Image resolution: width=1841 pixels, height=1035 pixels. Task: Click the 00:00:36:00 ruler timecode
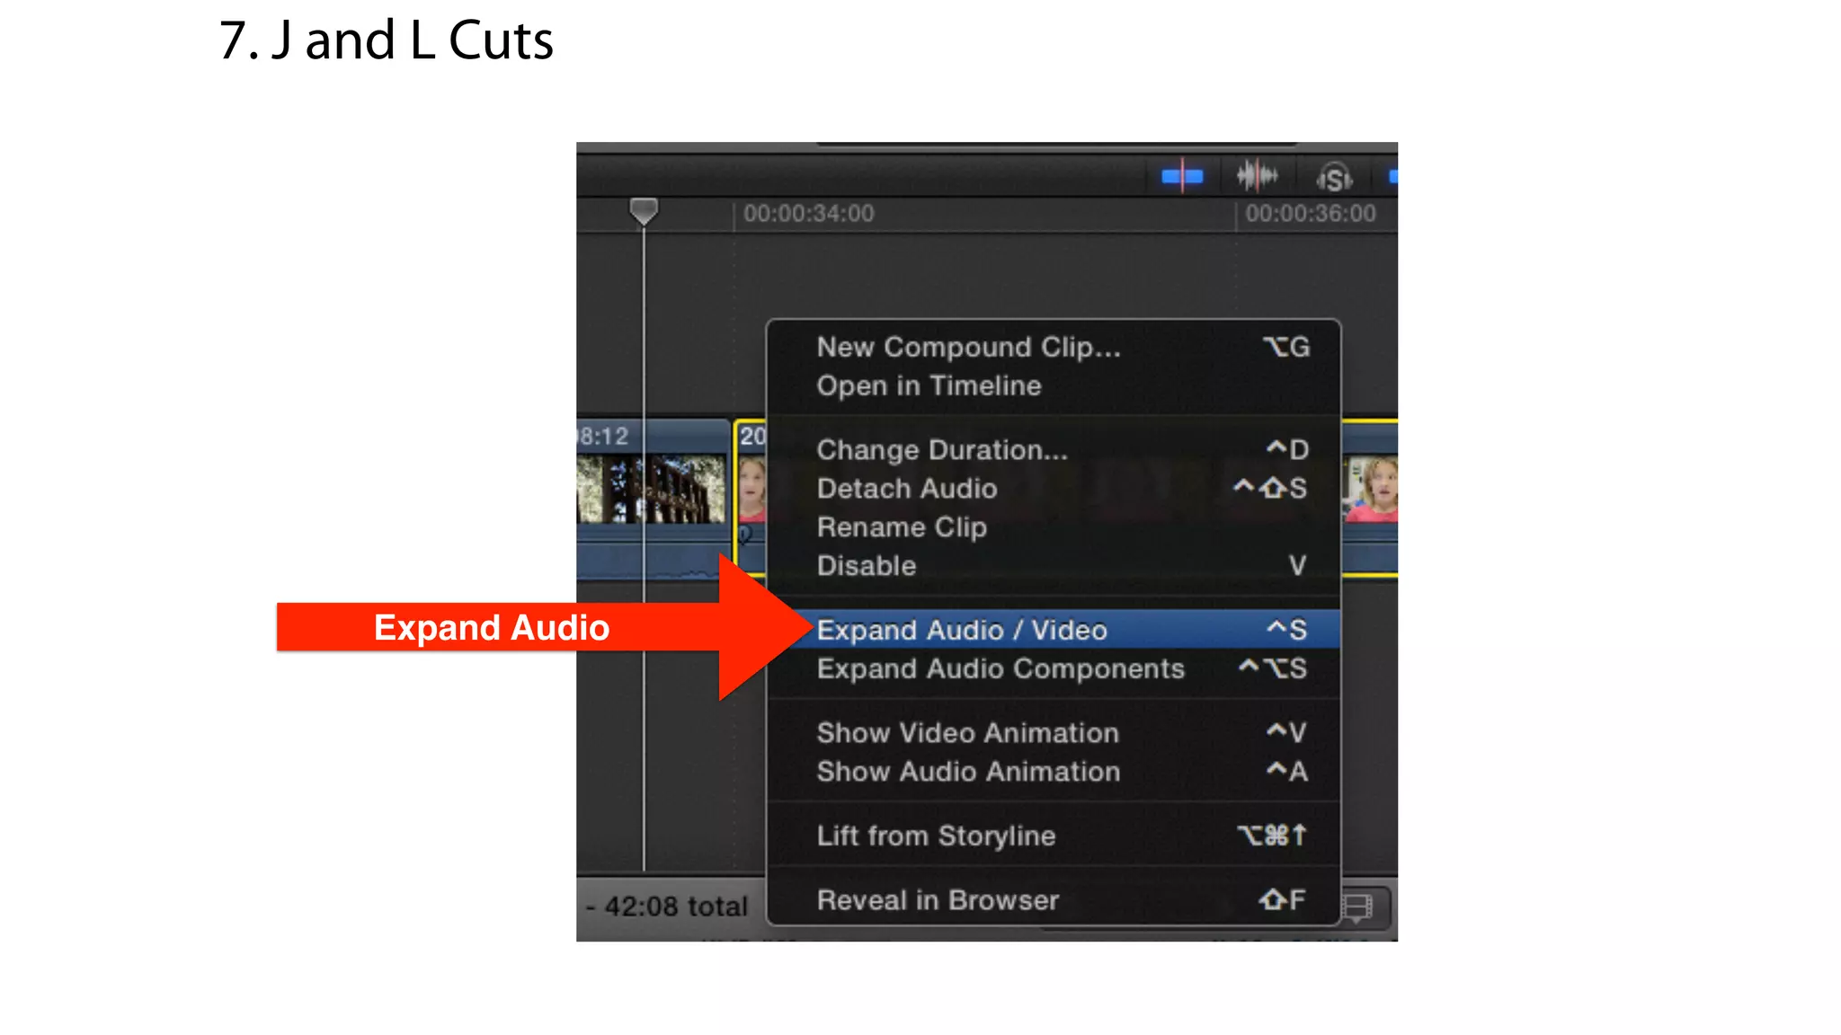pos(1311,214)
